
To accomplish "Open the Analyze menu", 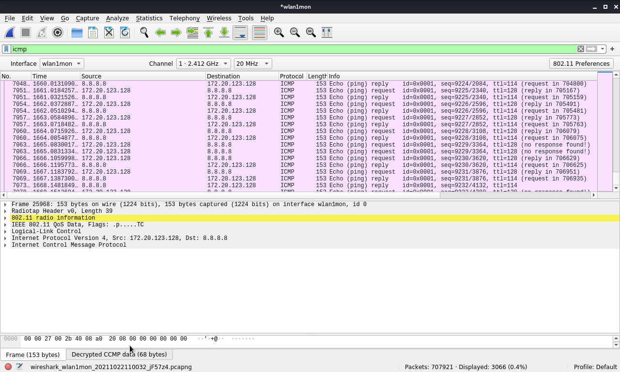I will pos(118,18).
